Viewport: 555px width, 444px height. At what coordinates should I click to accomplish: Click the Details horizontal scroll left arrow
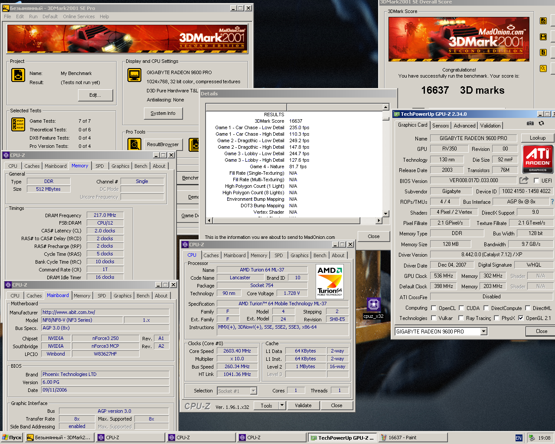coord(209,220)
